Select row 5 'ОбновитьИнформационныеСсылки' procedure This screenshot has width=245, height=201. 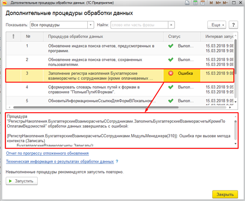(120, 101)
